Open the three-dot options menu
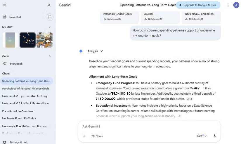The image size is (241, 144). 228,5
